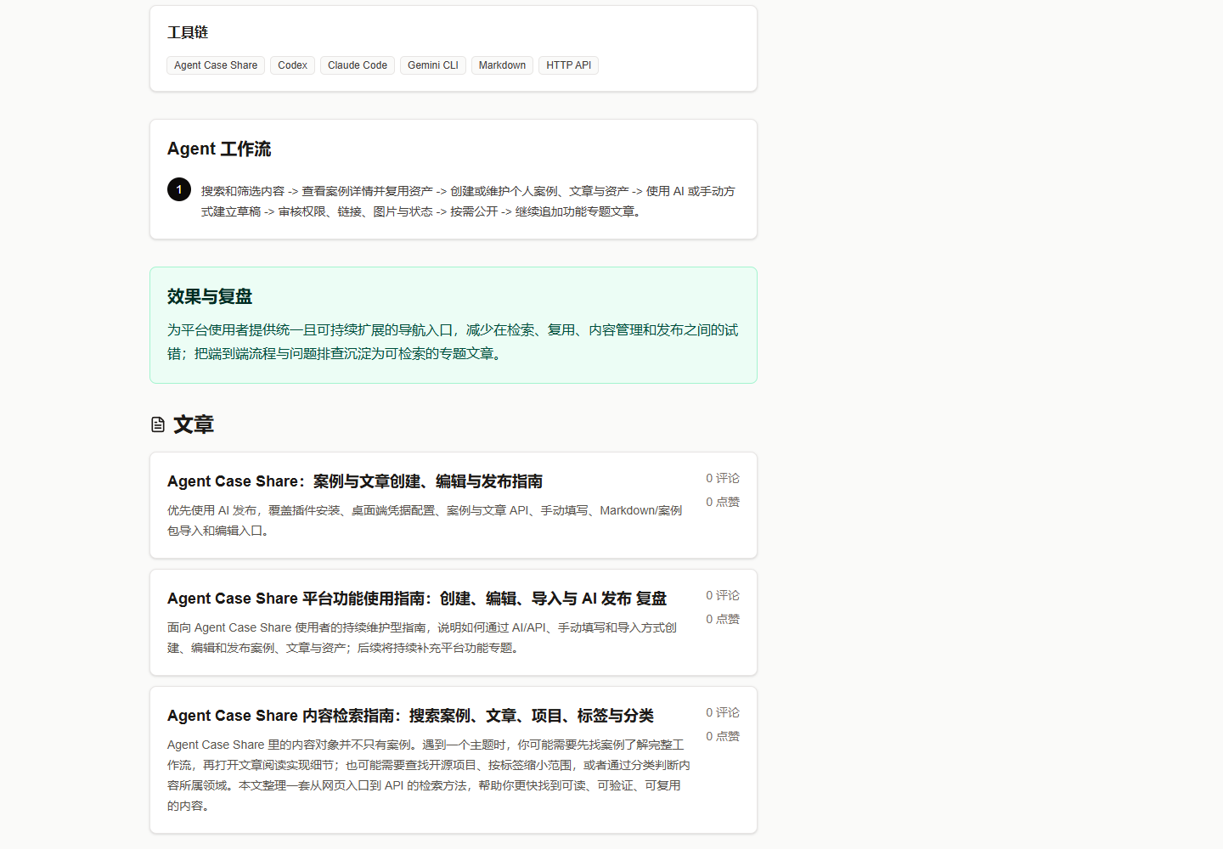Click the description starting 面向 Agent Case Share 使用者
The image size is (1223, 849).
422,638
